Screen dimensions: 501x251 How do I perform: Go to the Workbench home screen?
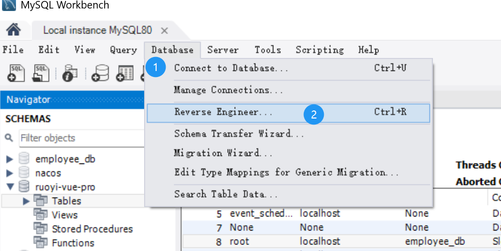[14, 30]
